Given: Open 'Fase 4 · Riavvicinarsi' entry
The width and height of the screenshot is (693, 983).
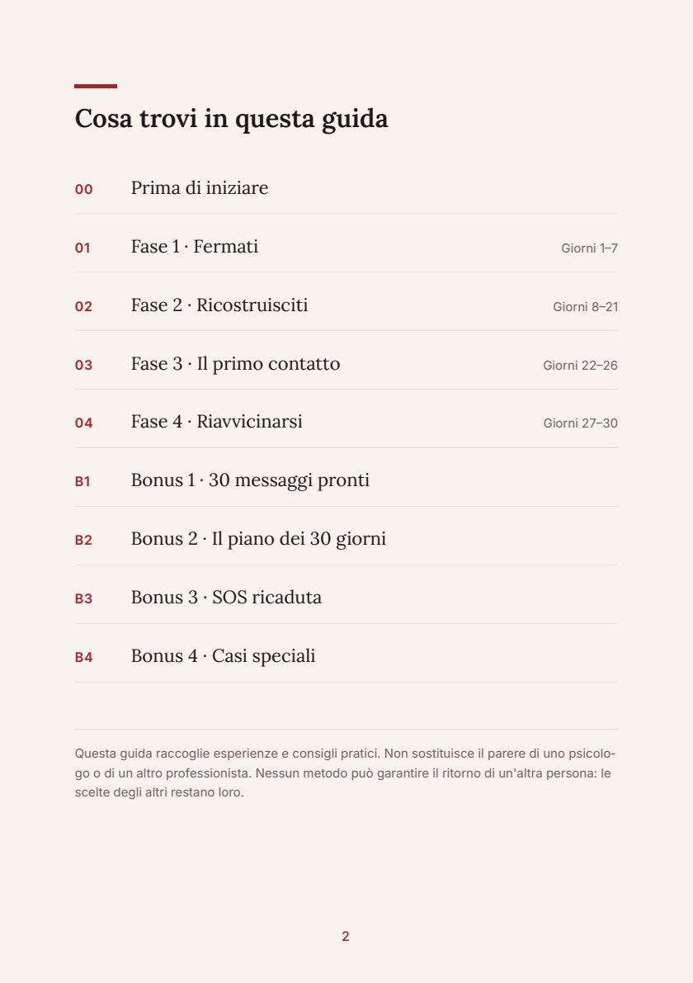Looking at the screenshot, I should click(346, 422).
